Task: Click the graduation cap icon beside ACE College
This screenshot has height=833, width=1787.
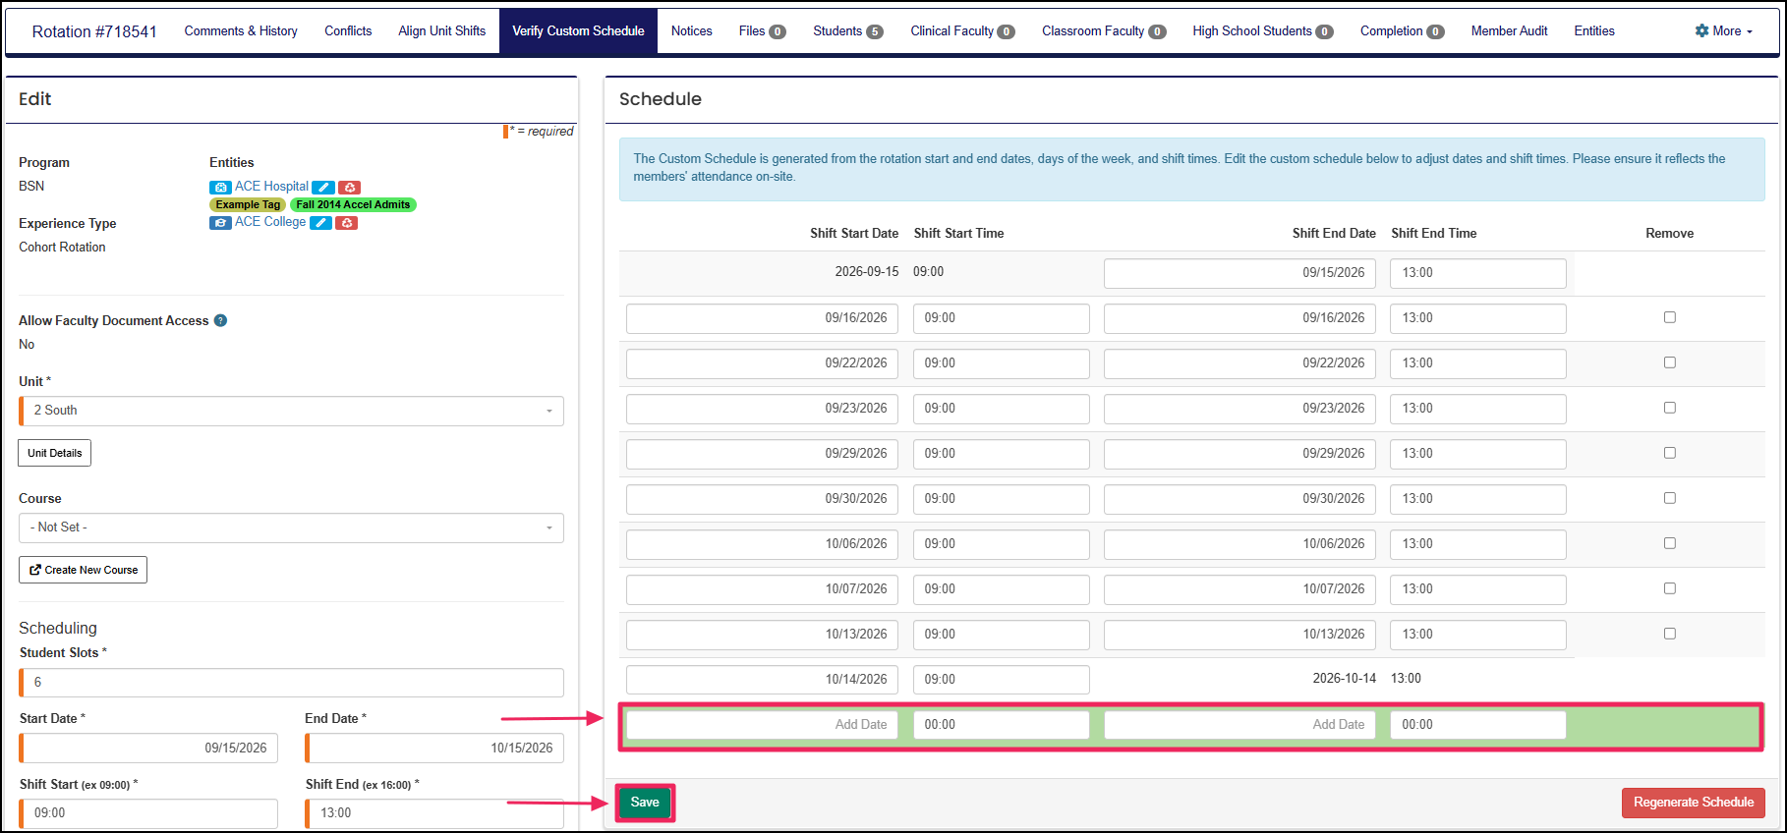Action: coord(220,223)
